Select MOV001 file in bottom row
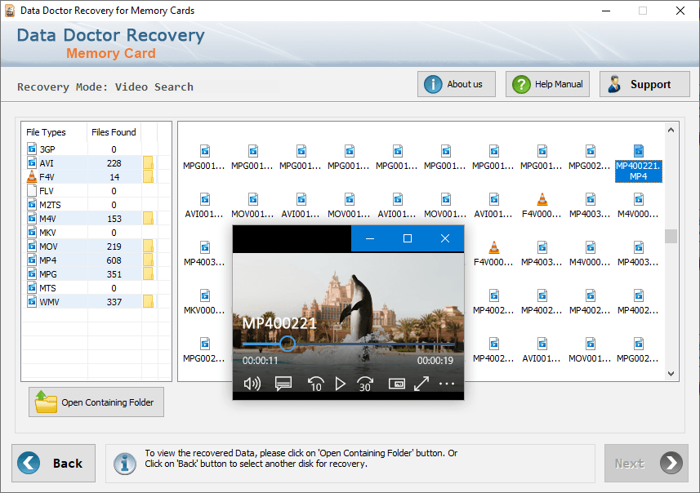 click(x=590, y=350)
